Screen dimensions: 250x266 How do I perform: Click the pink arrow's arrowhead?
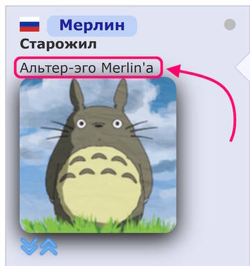pos(174,71)
